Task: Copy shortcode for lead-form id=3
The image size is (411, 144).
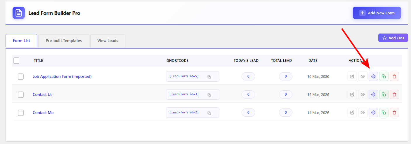Action: click(209, 95)
